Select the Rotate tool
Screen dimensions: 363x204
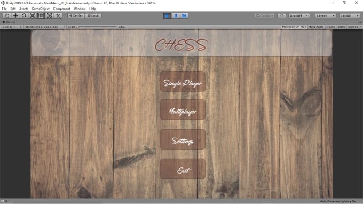pyautogui.click(x=24, y=15)
